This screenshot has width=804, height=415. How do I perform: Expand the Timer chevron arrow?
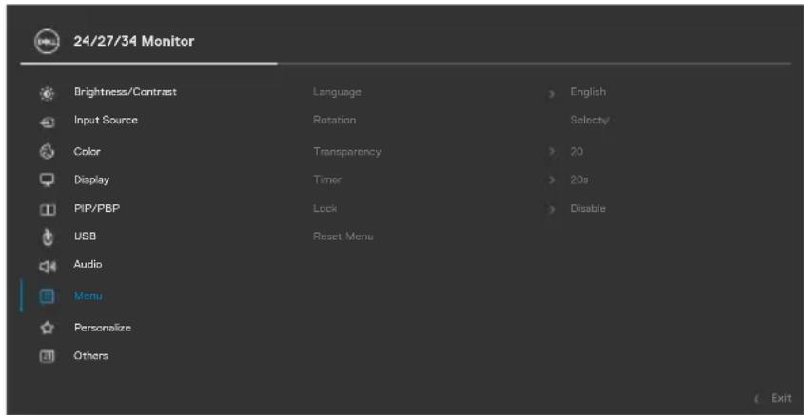coord(552,180)
